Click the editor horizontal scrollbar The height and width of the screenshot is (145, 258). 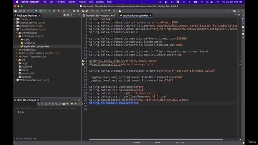click(156, 139)
